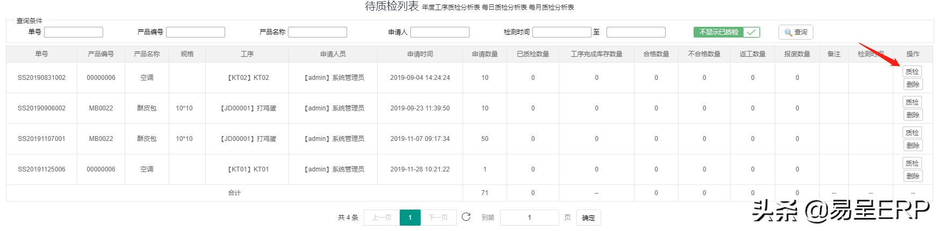Click 质检 for order SS20190906002

912,102
